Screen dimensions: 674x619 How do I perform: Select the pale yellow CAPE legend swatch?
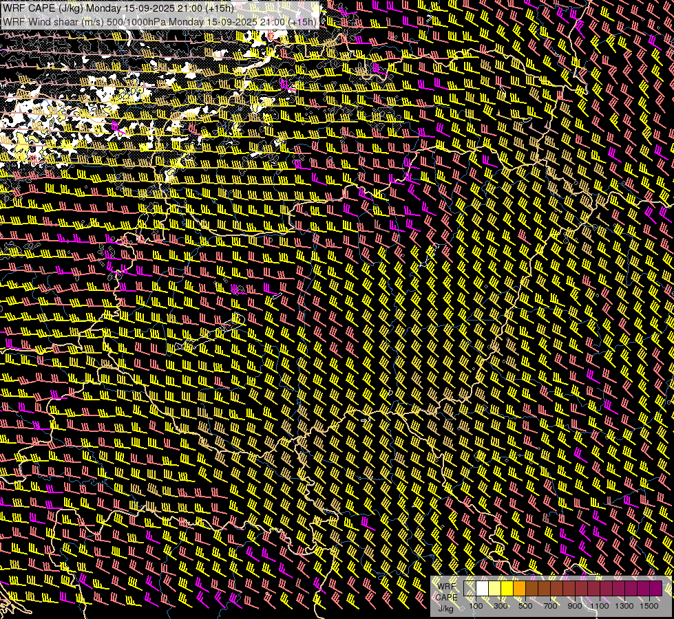point(495,589)
